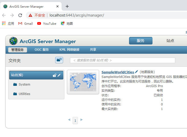Image resolution: width=187 pixels, height=137 pixels.
Task: Click the 专用 instance type value
Action: pos(160,91)
